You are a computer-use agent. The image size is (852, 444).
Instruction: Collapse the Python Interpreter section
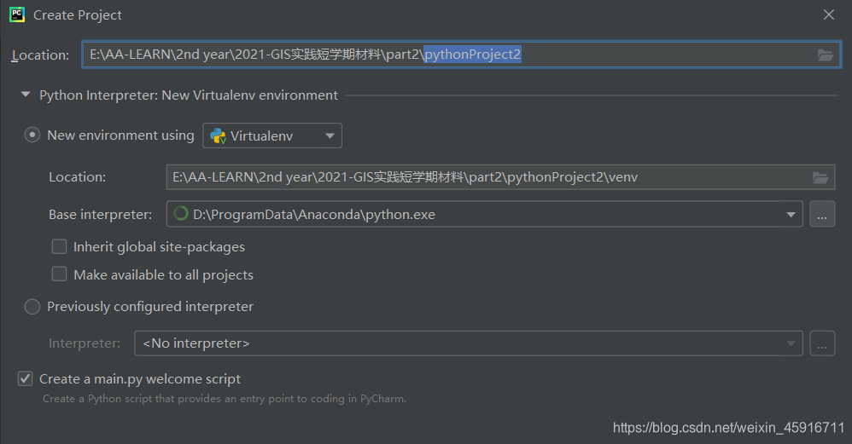pos(25,95)
